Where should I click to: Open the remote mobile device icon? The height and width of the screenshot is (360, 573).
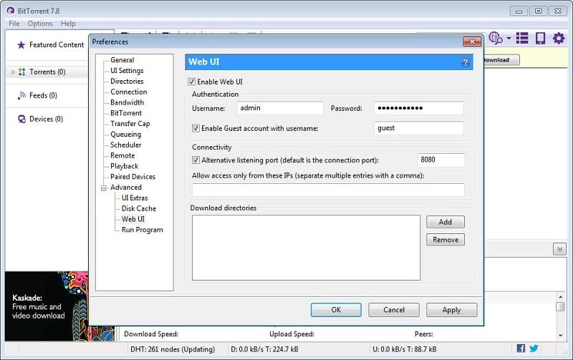tap(541, 38)
